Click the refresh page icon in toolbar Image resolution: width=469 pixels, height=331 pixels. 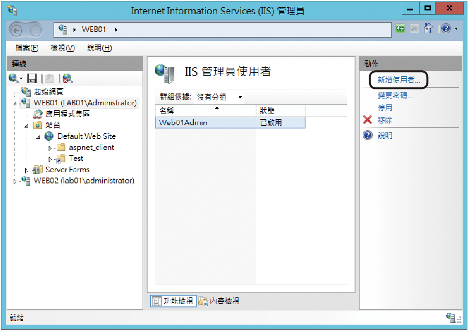click(x=400, y=29)
